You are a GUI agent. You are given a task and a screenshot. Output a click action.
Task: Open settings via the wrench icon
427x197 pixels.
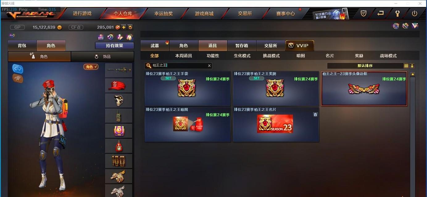pyautogui.click(x=397, y=14)
